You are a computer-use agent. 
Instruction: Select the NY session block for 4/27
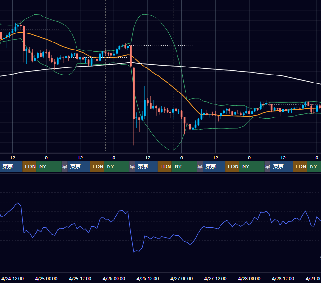252,166
